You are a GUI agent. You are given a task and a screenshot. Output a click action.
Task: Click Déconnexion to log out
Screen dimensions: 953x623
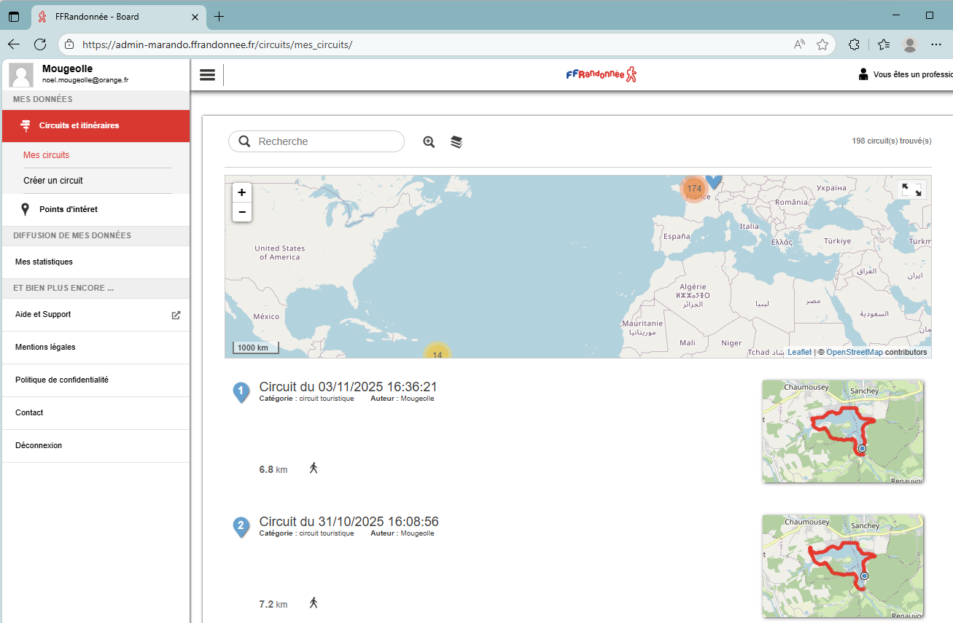39,445
